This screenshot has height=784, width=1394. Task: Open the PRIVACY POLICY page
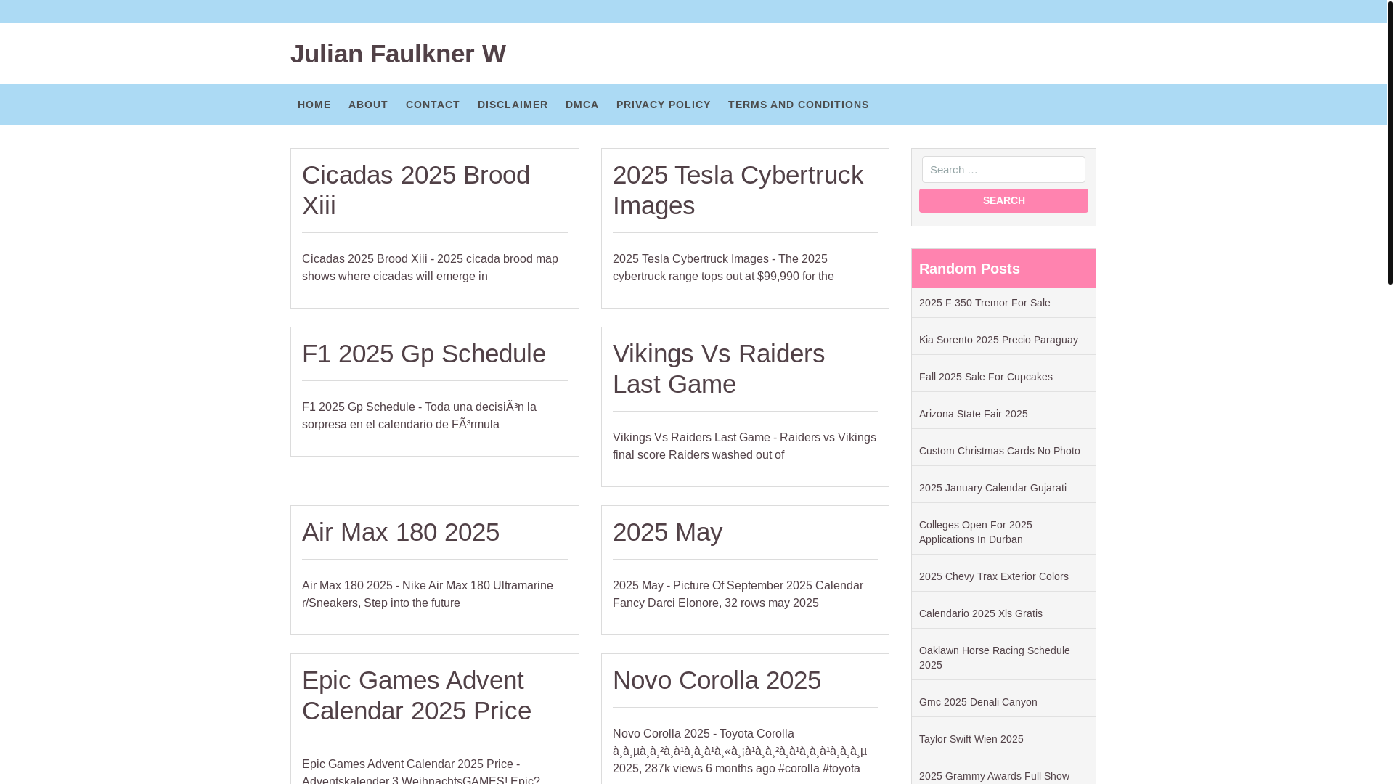(664, 105)
